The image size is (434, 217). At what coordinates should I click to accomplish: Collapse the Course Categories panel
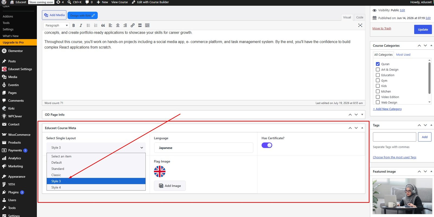click(431, 46)
